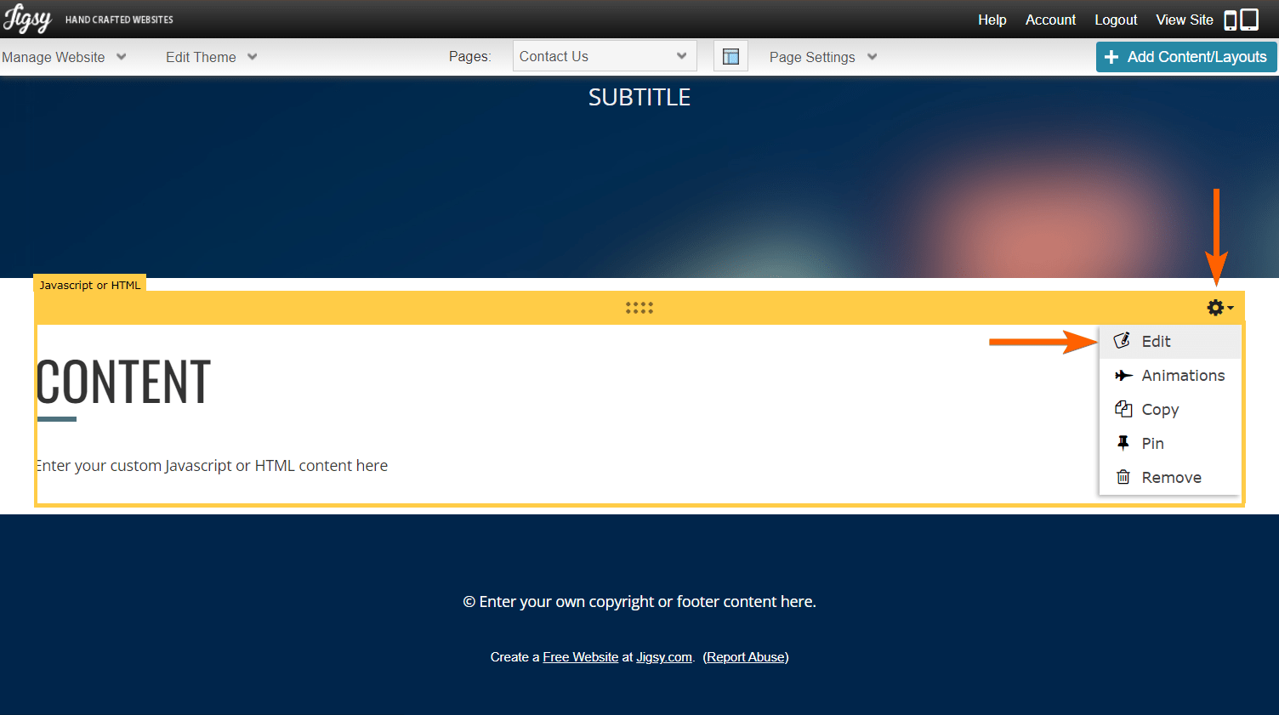The height and width of the screenshot is (715, 1279).
Task: Click the pencil icon next to Edit
Action: [x=1123, y=341]
